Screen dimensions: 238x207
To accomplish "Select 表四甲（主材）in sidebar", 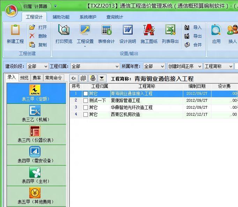I will tap(36, 176).
